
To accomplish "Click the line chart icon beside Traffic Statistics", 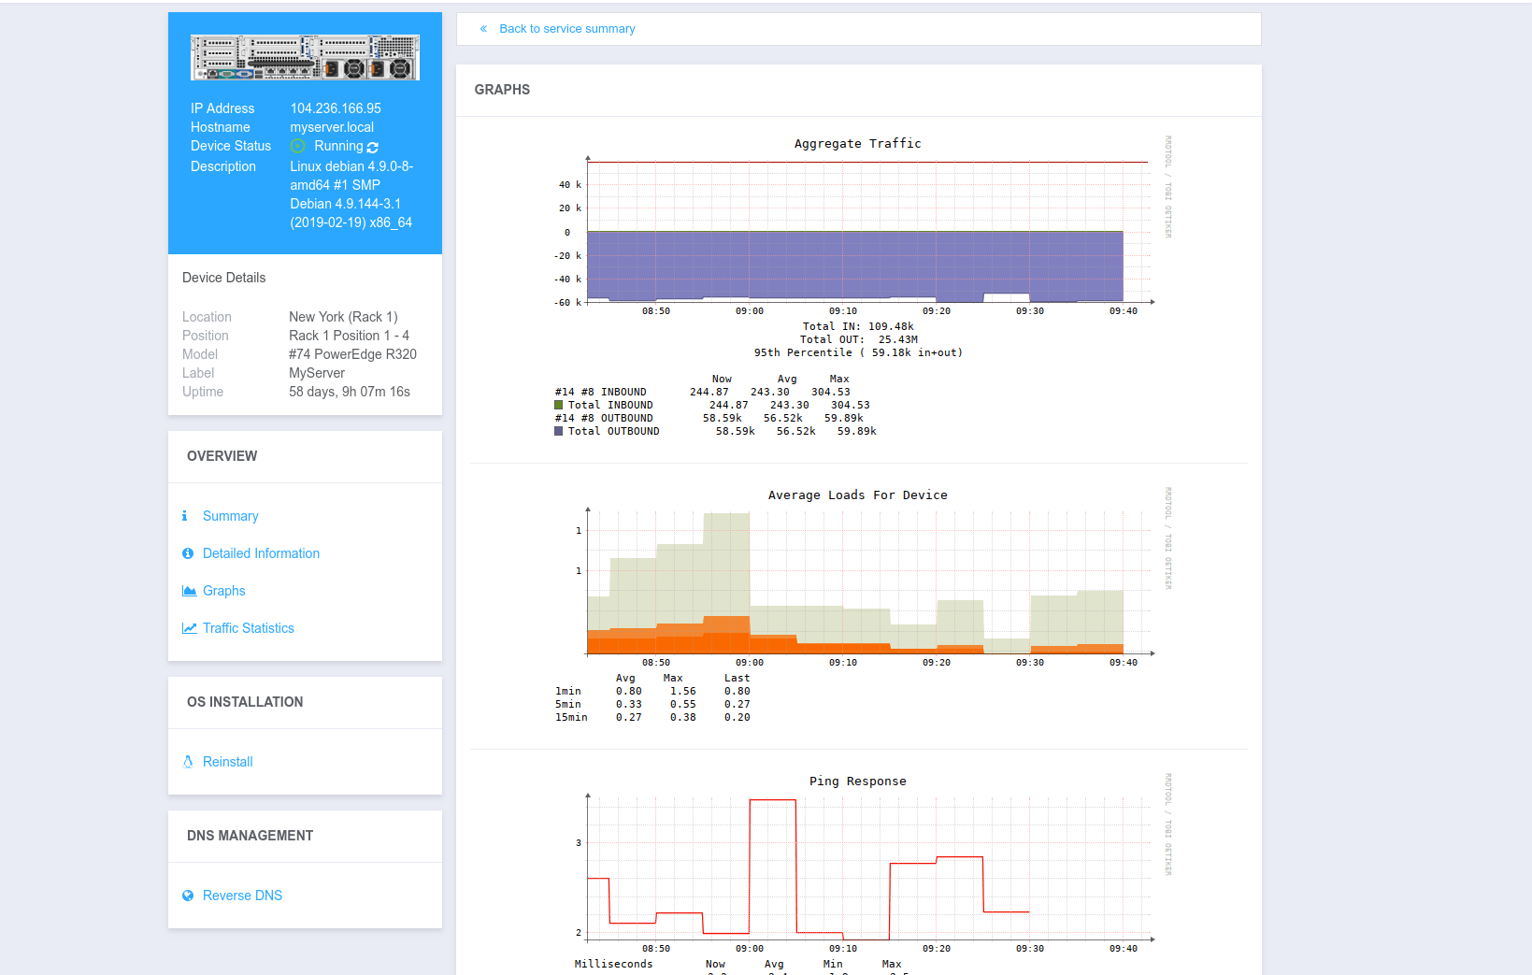I will [190, 628].
